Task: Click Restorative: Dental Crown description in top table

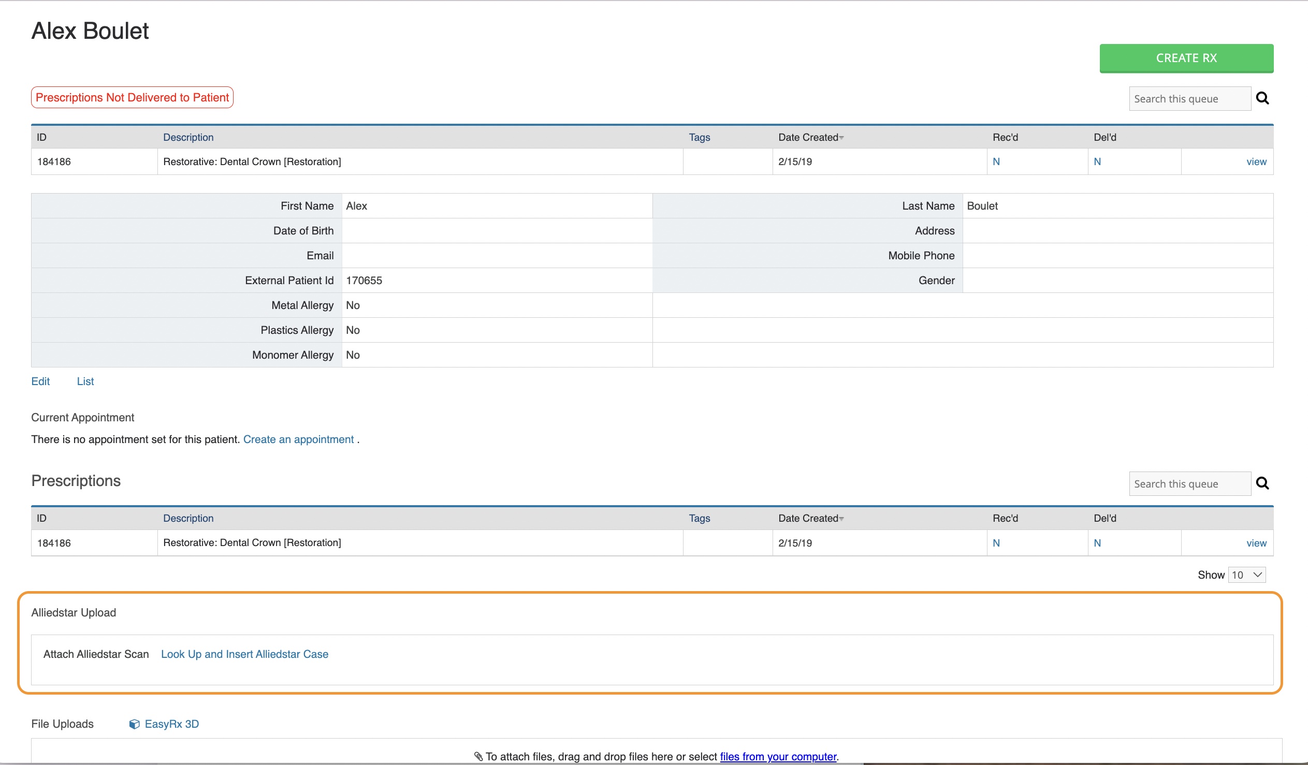Action: coord(252,161)
